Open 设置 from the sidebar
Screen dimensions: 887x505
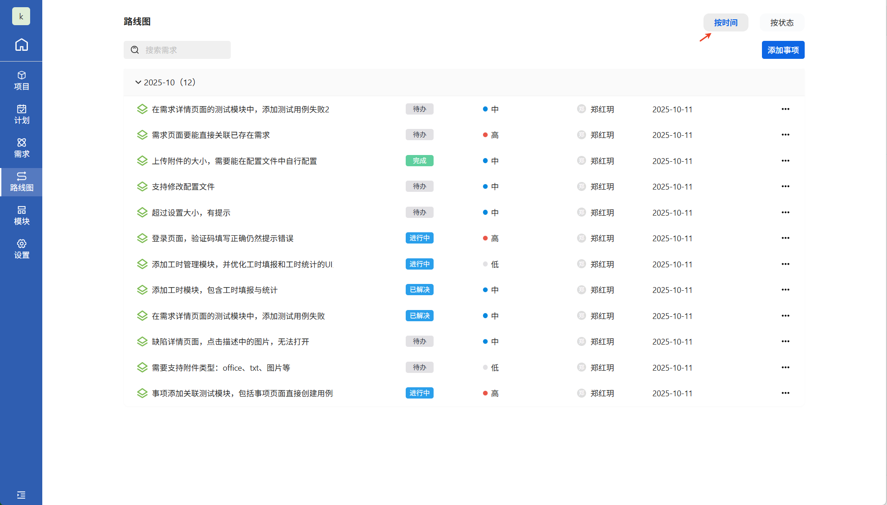pos(21,249)
